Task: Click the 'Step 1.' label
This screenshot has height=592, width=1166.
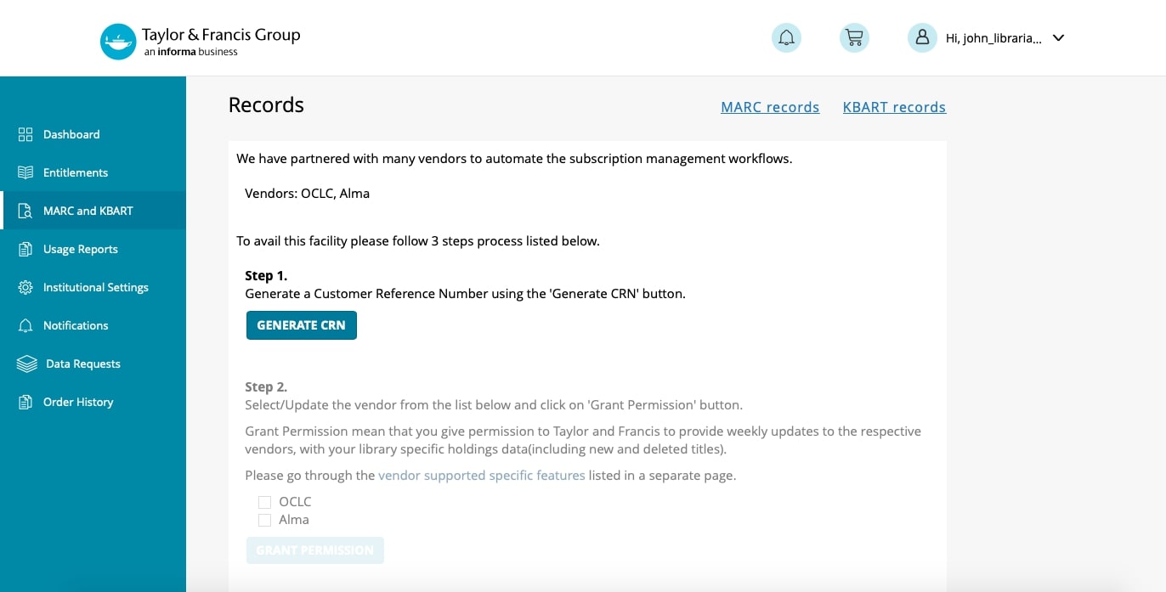Action: [266, 275]
